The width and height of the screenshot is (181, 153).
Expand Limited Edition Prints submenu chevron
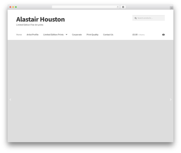(x=67, y=34)
